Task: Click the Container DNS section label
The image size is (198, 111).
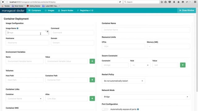Action: (12, 108)
